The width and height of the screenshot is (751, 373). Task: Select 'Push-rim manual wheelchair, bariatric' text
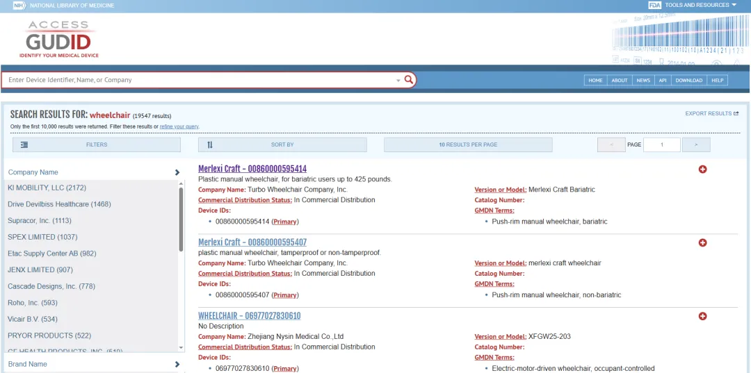(x=550, y=222)
